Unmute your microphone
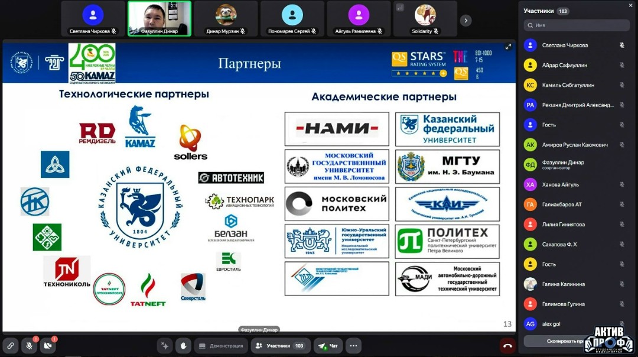This screenshot has width=638, height=357. pos(28,346)
